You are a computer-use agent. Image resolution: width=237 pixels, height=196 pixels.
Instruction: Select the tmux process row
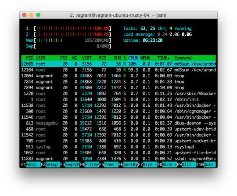coord(118,82)
